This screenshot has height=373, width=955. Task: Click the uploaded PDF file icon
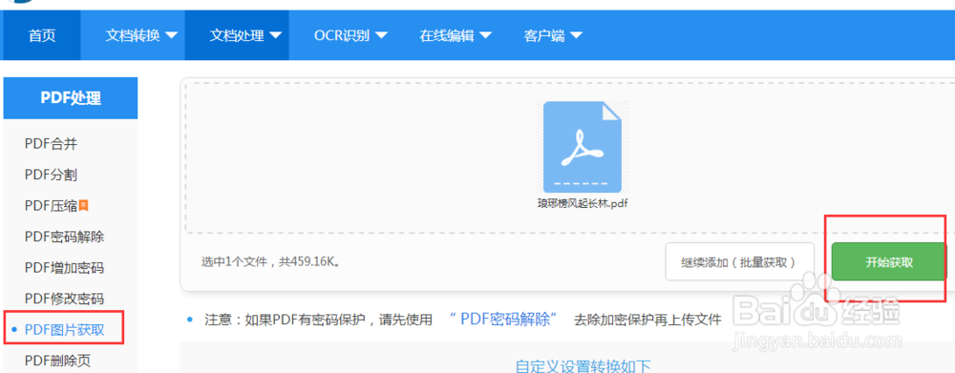583,147
